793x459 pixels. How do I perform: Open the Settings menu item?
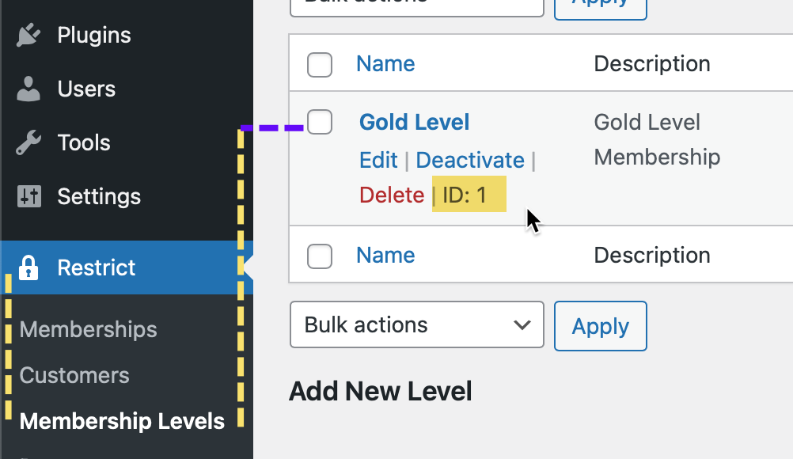click(99, 197)
